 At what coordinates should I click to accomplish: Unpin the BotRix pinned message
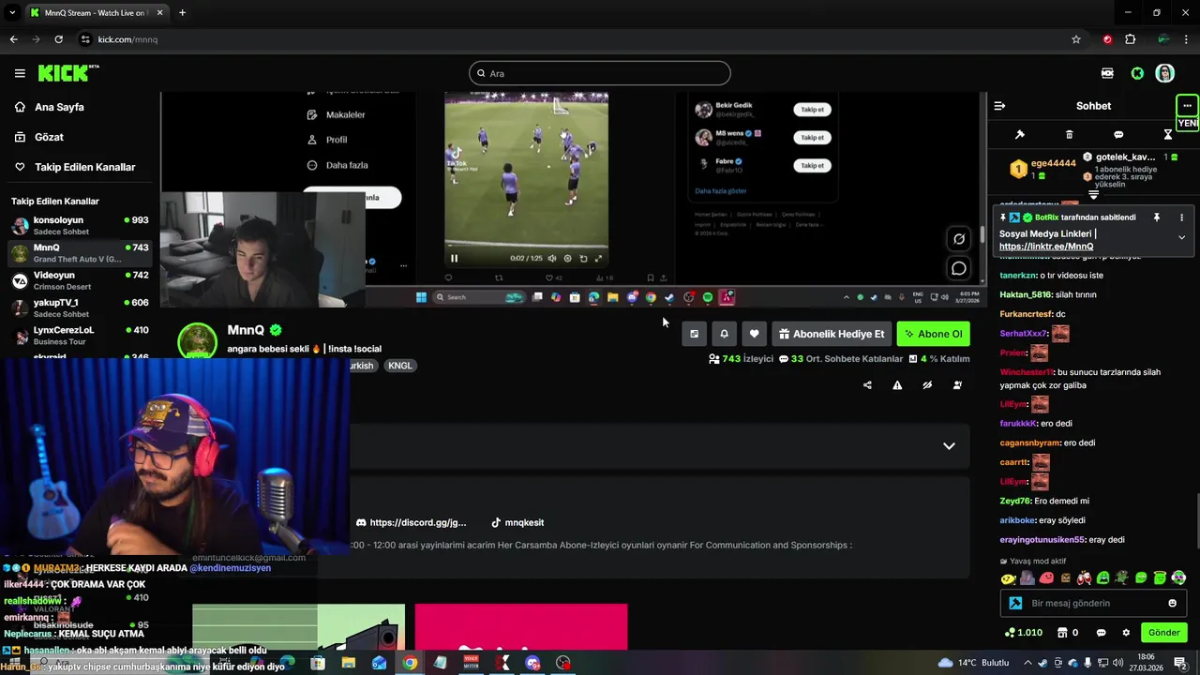1157,217
